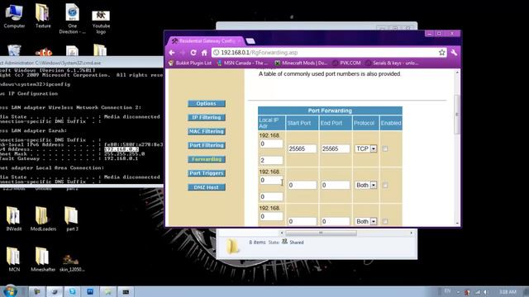Screen dimensions: 529x297
Task: Enable the second port forwarding row
Action: point(385,185)
